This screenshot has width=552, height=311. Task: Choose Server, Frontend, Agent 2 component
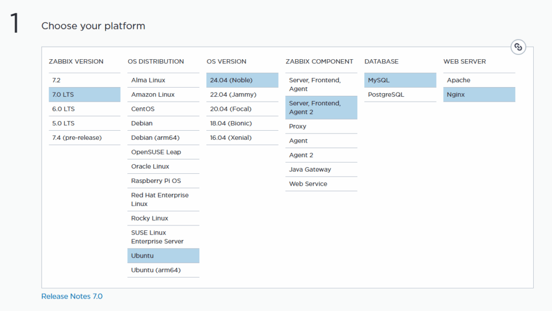point(321,108)
